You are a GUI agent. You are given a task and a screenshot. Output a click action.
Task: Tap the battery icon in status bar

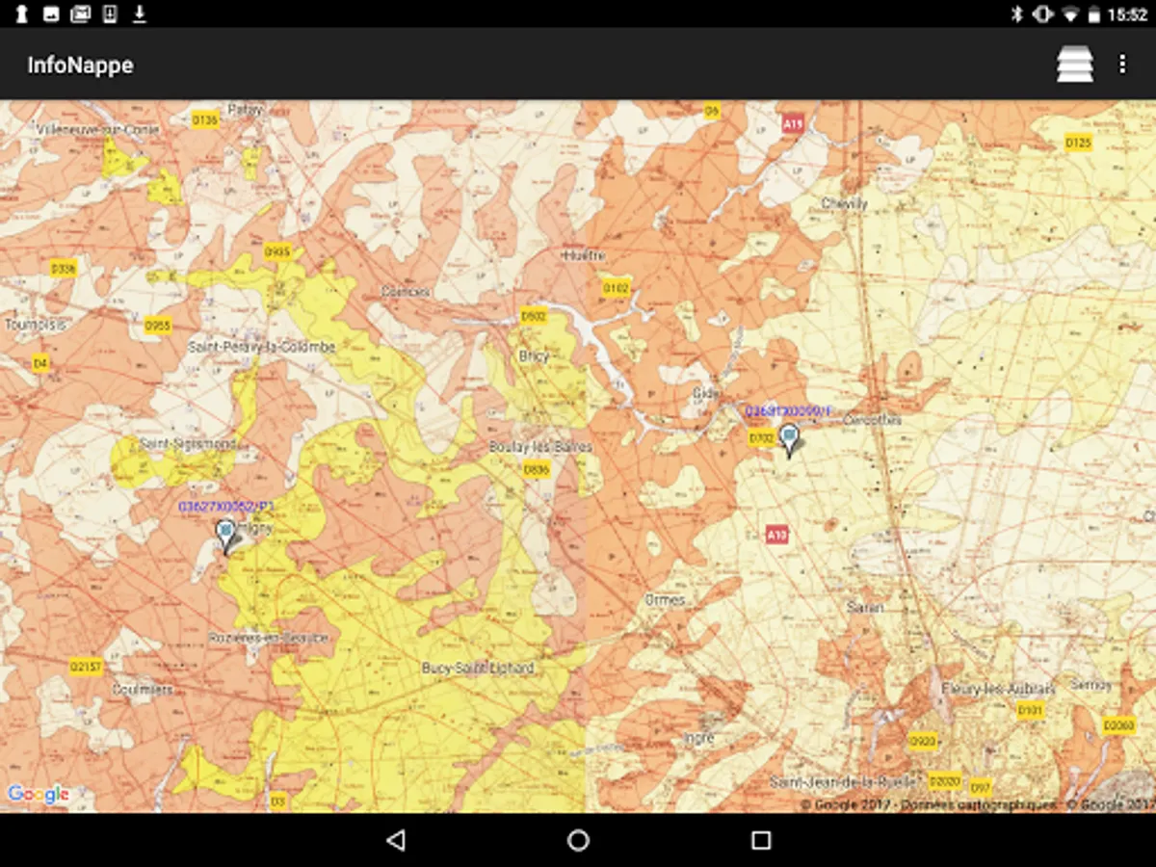point(1093,13)
